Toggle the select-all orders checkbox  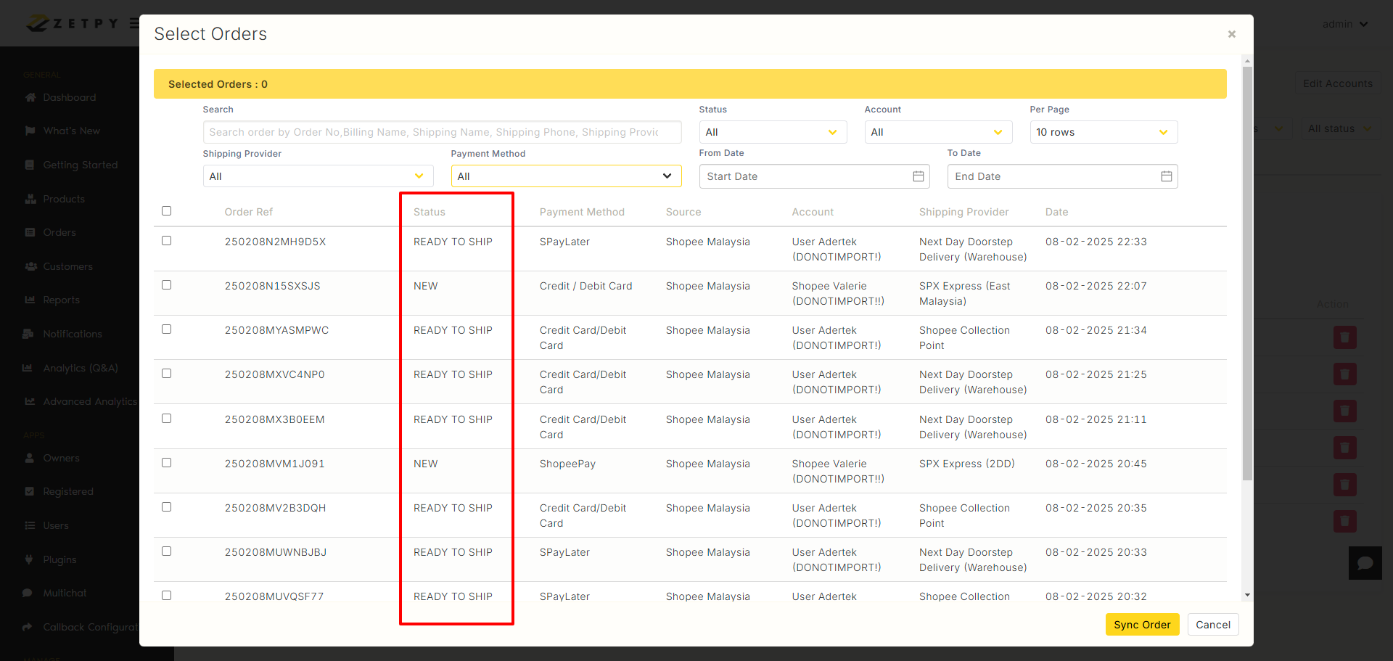pyautogui.click(x=167, y=211)
